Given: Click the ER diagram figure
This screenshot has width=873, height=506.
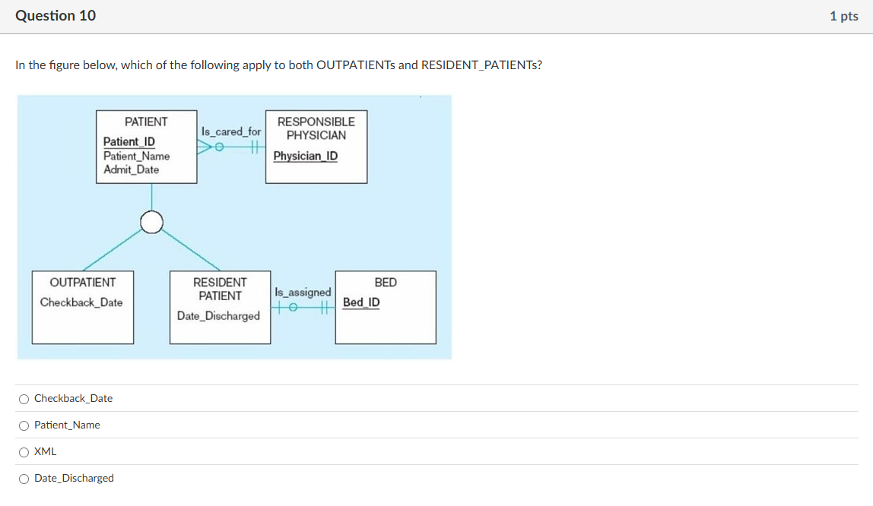Looking at the screenshot, I should coord(234,226).
